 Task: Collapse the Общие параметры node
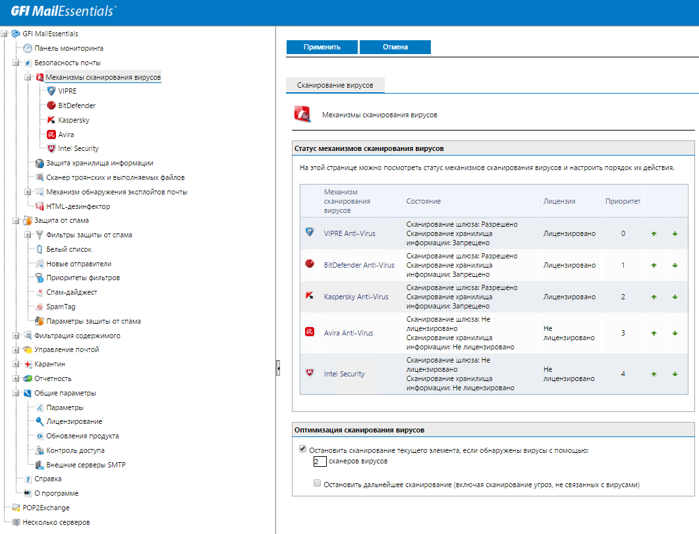point(16,393)
